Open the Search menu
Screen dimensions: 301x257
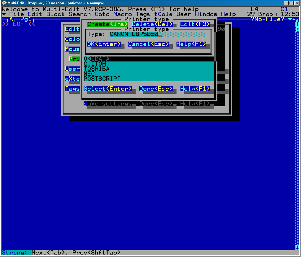tap(80, 14)
